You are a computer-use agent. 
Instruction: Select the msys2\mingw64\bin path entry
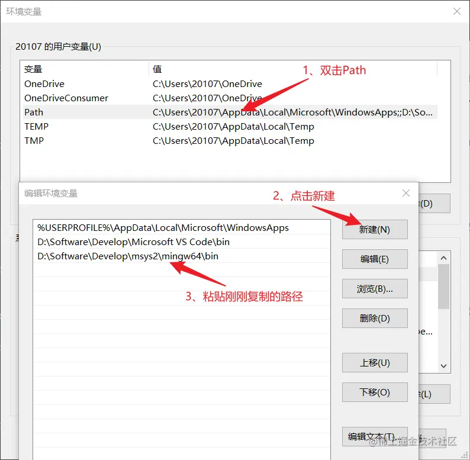coord(182,256)
